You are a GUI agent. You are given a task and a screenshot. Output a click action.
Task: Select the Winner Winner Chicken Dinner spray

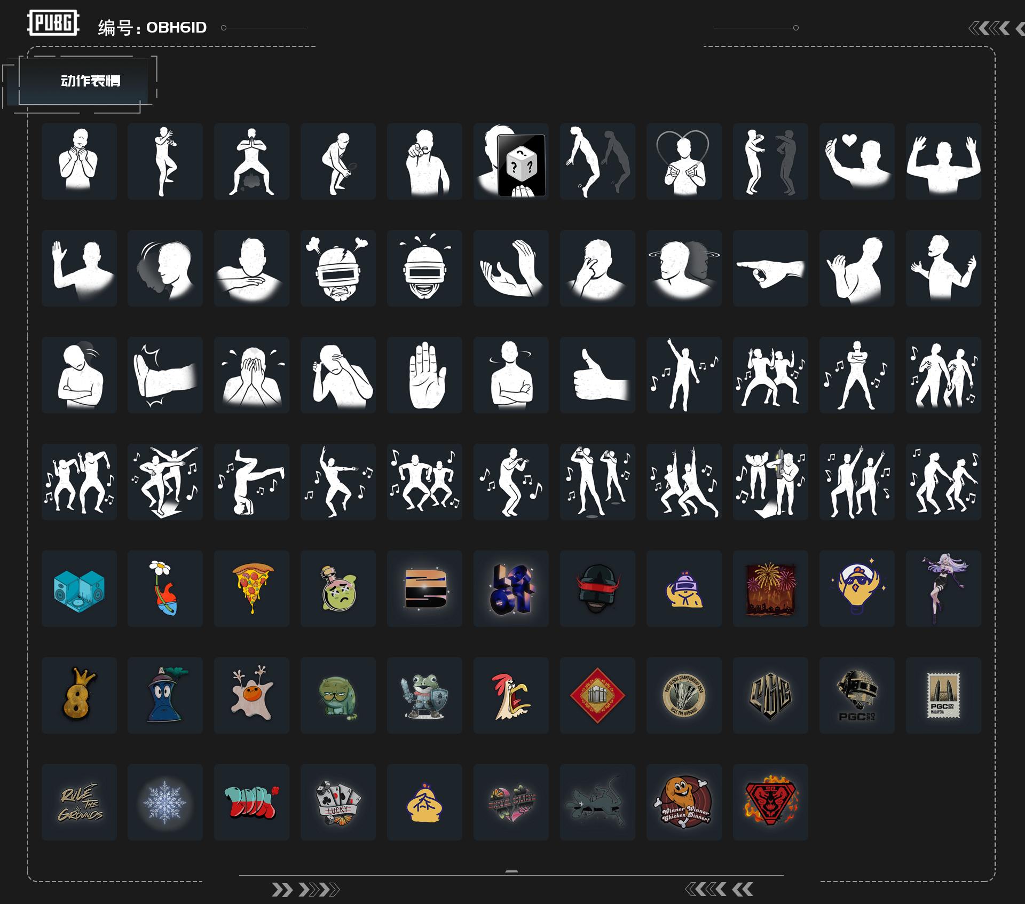[x=684, y=802]
